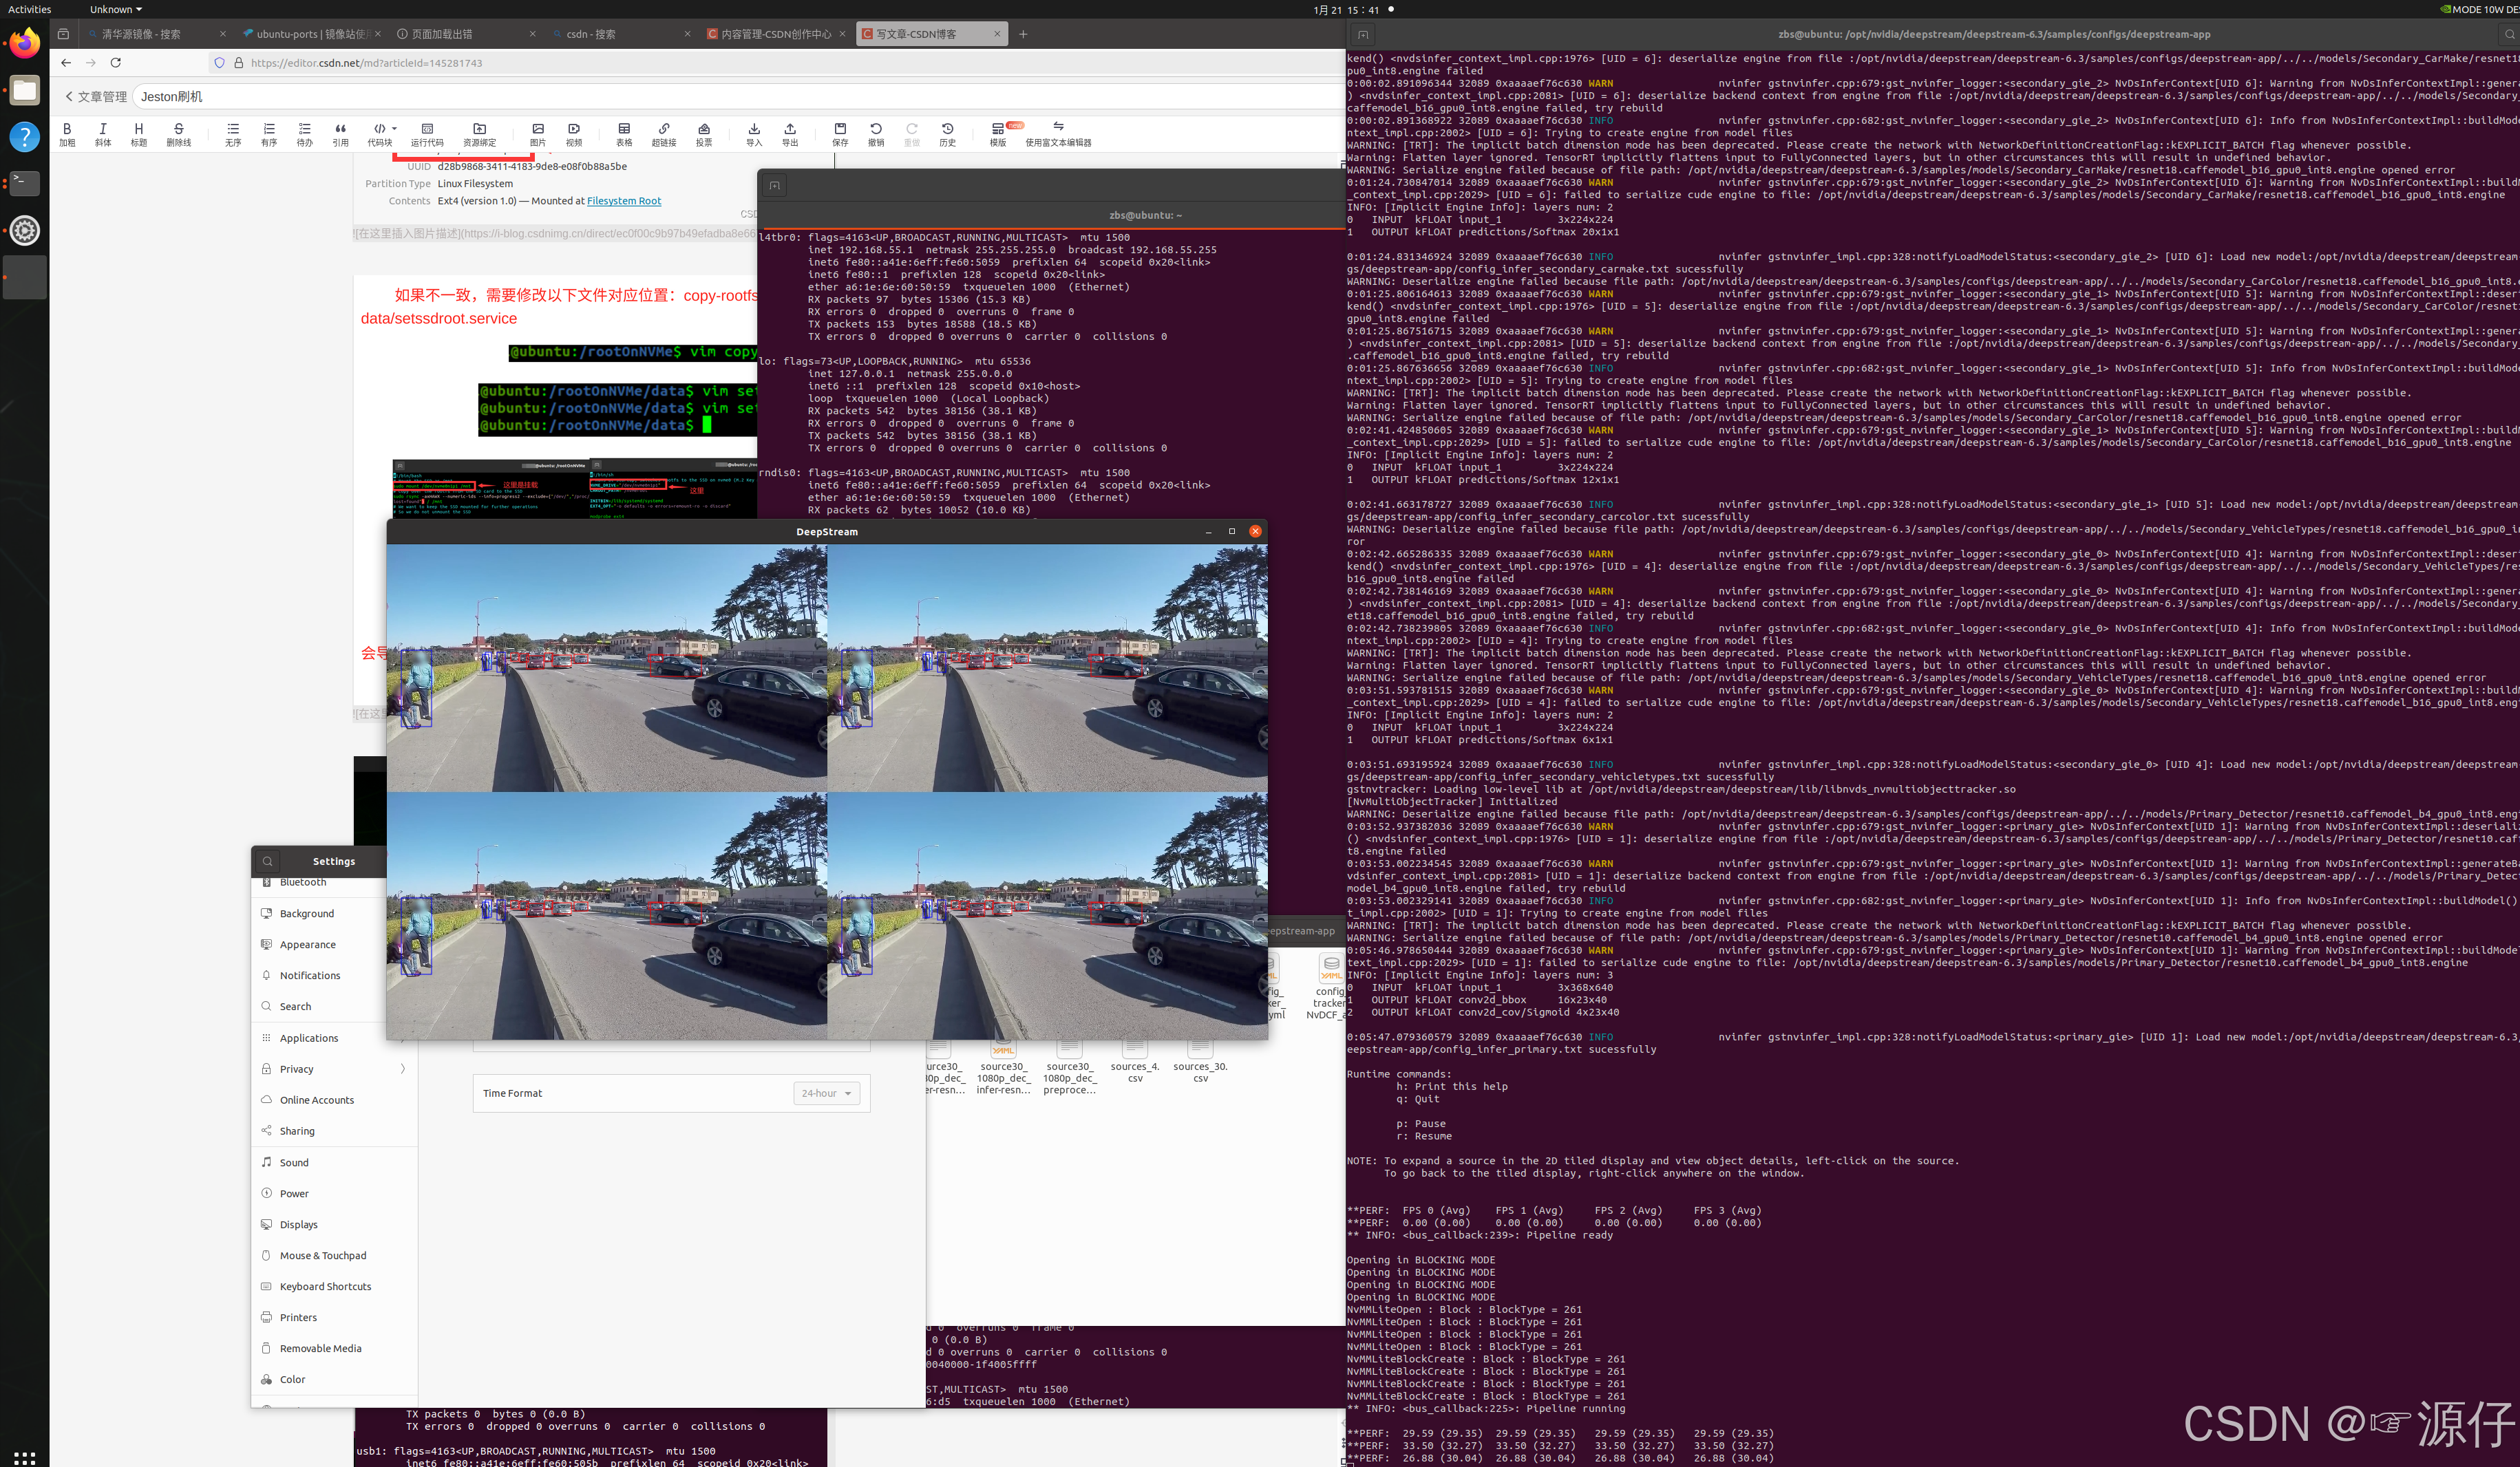
Task: Expand the Privacy chevron in Settings
Action: 403,1069
